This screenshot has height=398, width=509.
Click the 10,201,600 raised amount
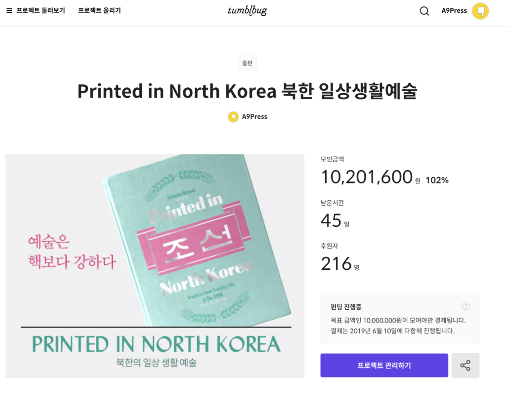pos(367,177)
